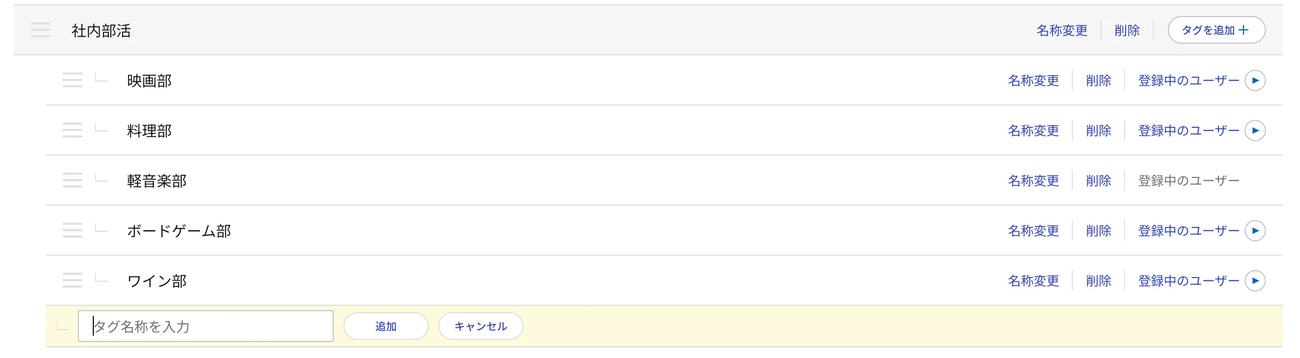This screenshot has width=1300, height=358.
Task: Open registered users arrow for 料理部
Action: pyautogui.click(x=1255, y=131)
